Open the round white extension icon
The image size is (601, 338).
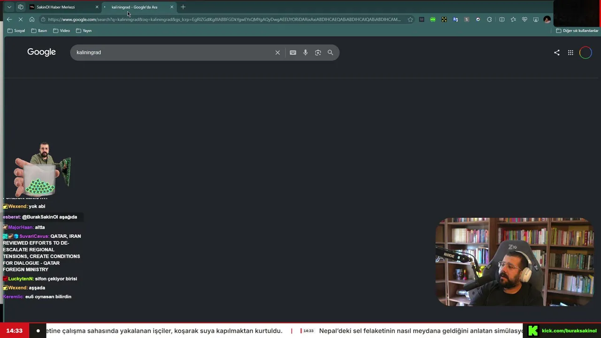coord(478,19)
